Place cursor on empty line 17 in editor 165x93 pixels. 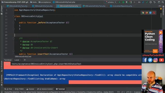tap(78, 35)
